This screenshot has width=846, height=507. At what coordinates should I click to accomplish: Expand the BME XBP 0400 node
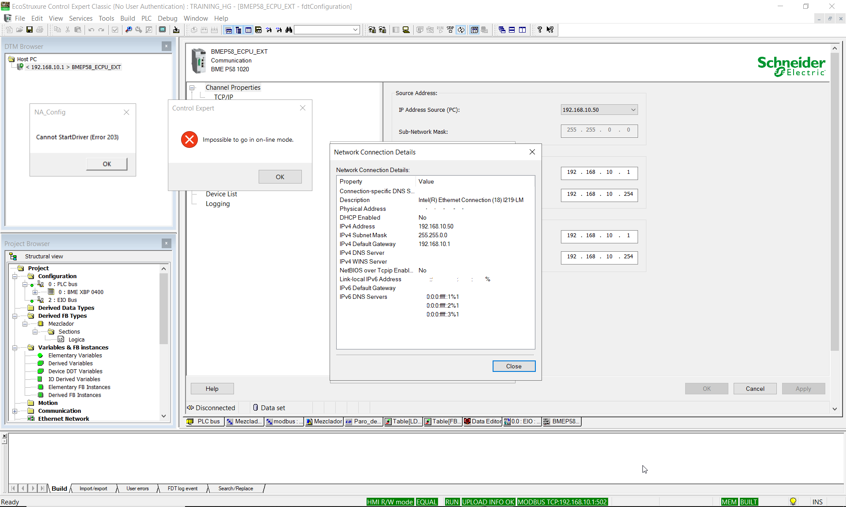pos(35,292)
